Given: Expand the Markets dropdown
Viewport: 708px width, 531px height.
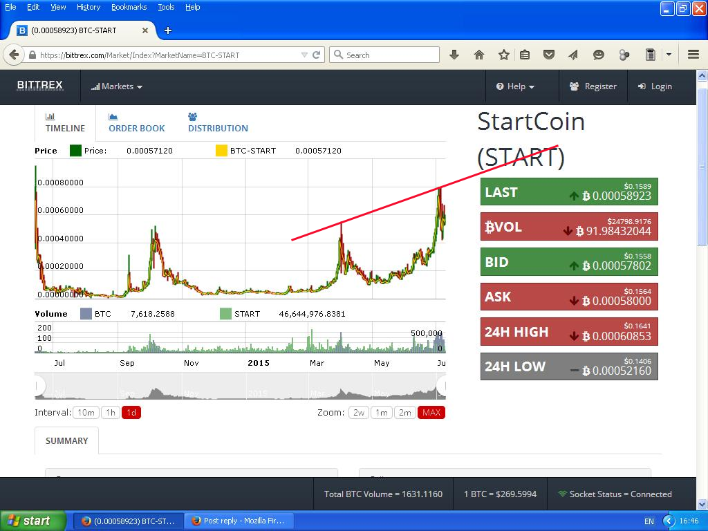Looking at the screenshot, I should 117,86.
